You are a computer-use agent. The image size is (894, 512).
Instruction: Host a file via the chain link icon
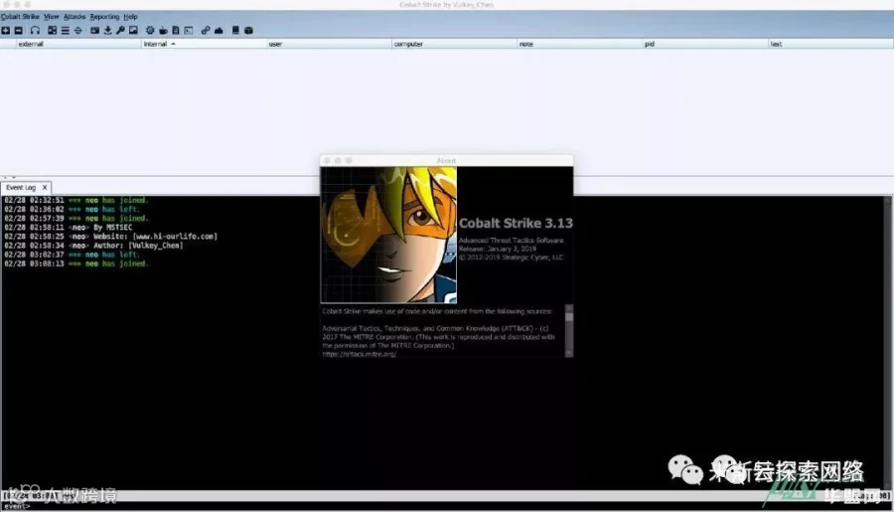206,30
